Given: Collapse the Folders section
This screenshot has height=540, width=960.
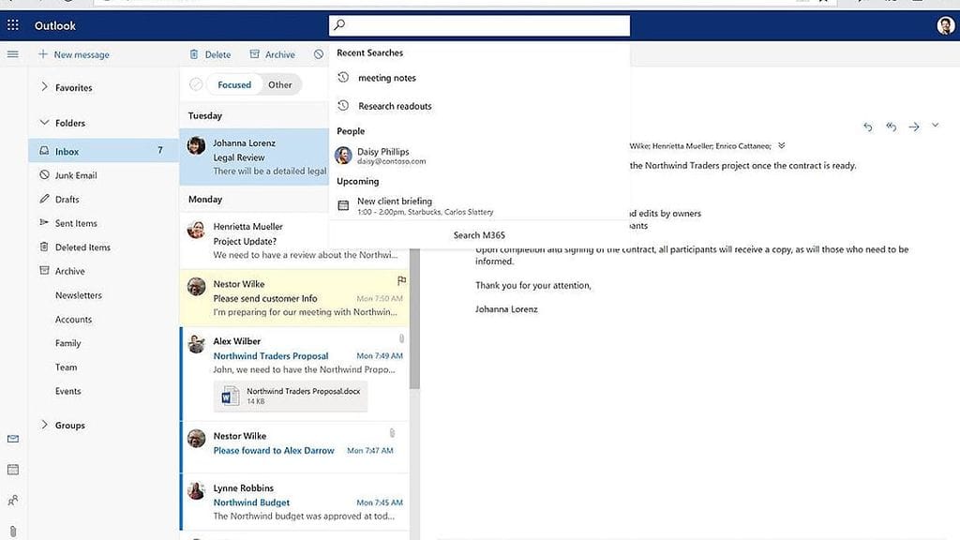Looking at the screenshot, I should tap(44, 123).
